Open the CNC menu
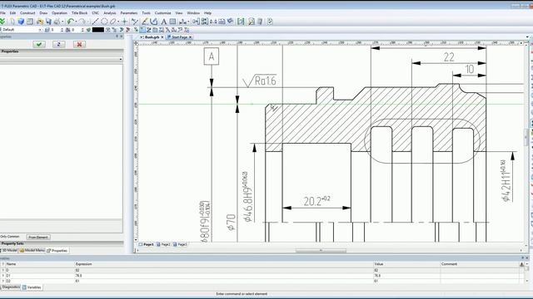The width and height of the screenshot is (533, 299). [96, 13]
